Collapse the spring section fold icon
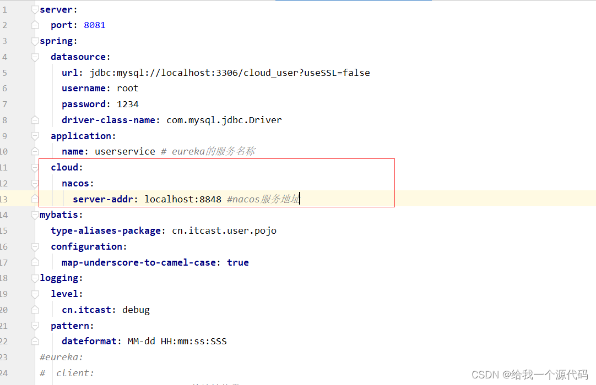 (35, 41)
